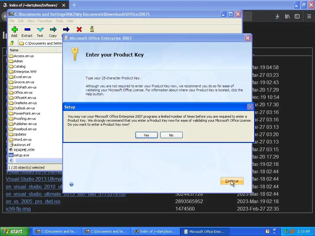Click the left arrow of 7-Zip horizontal scrollbar
Screen dimensions: 315x236
(x=11, y=160)
